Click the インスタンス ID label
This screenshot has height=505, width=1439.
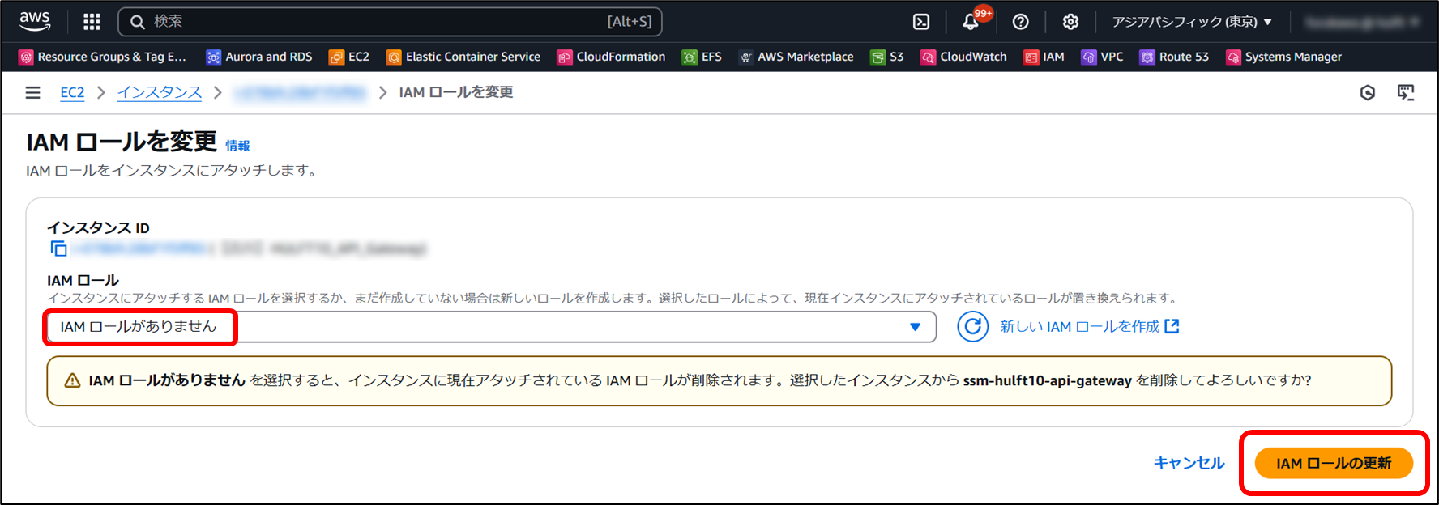click(x=98, y=228)
